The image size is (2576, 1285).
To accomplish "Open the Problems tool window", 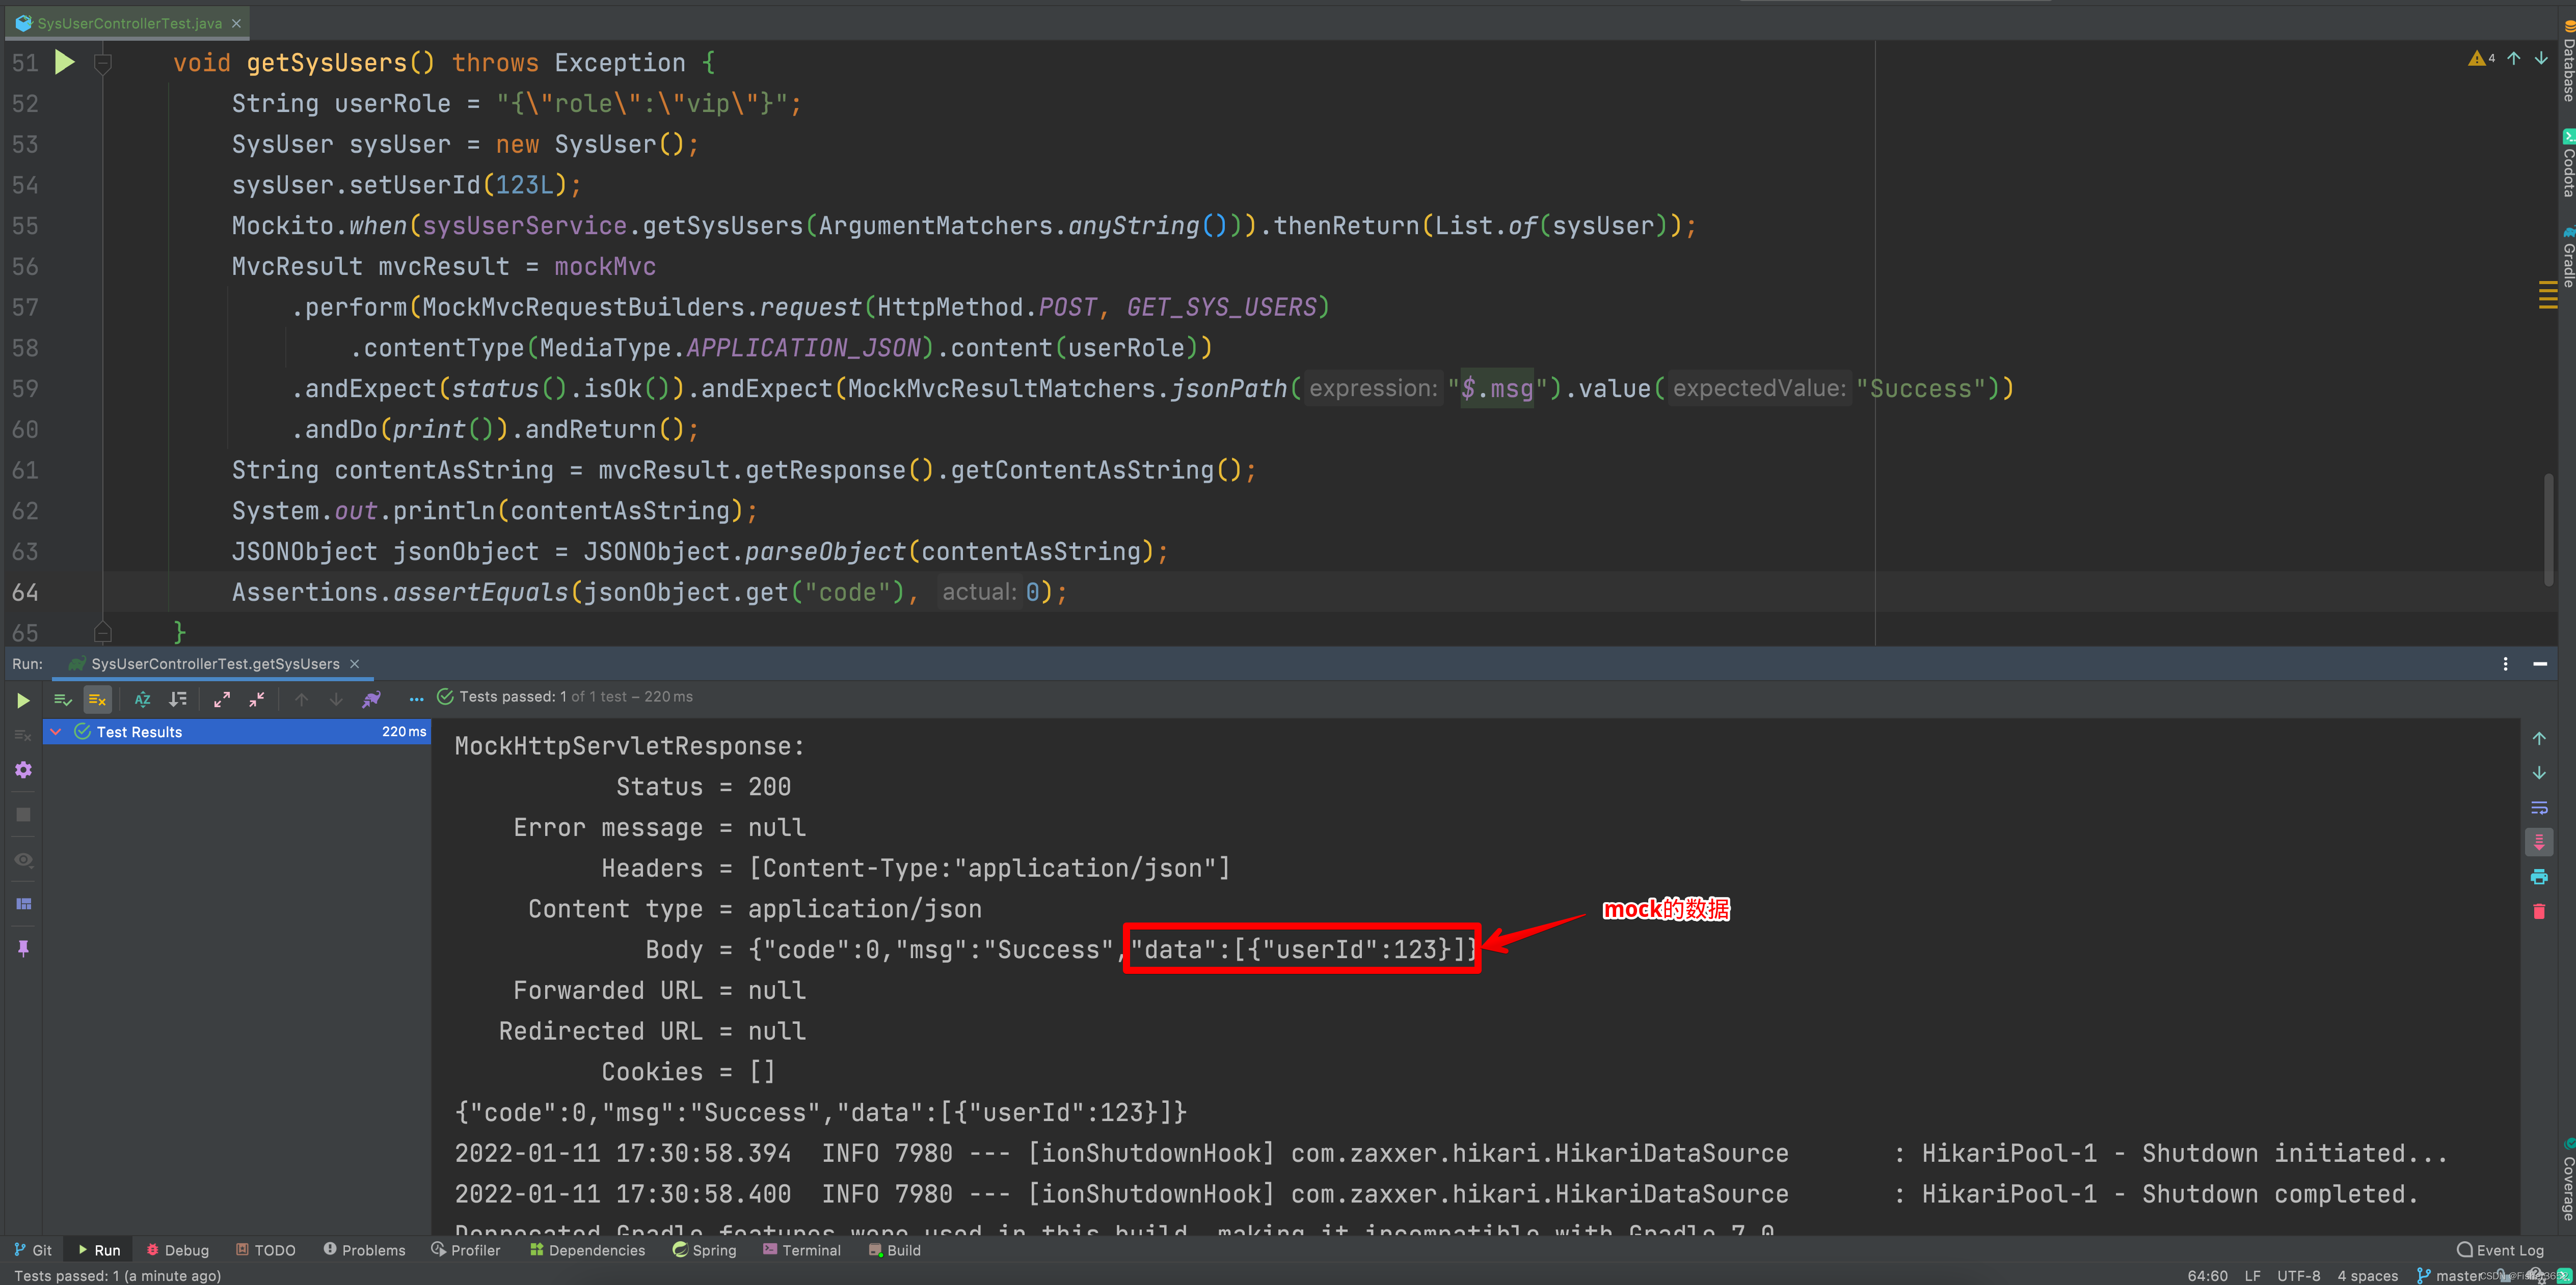I will pyautogui.click(x=364, y=1249).
